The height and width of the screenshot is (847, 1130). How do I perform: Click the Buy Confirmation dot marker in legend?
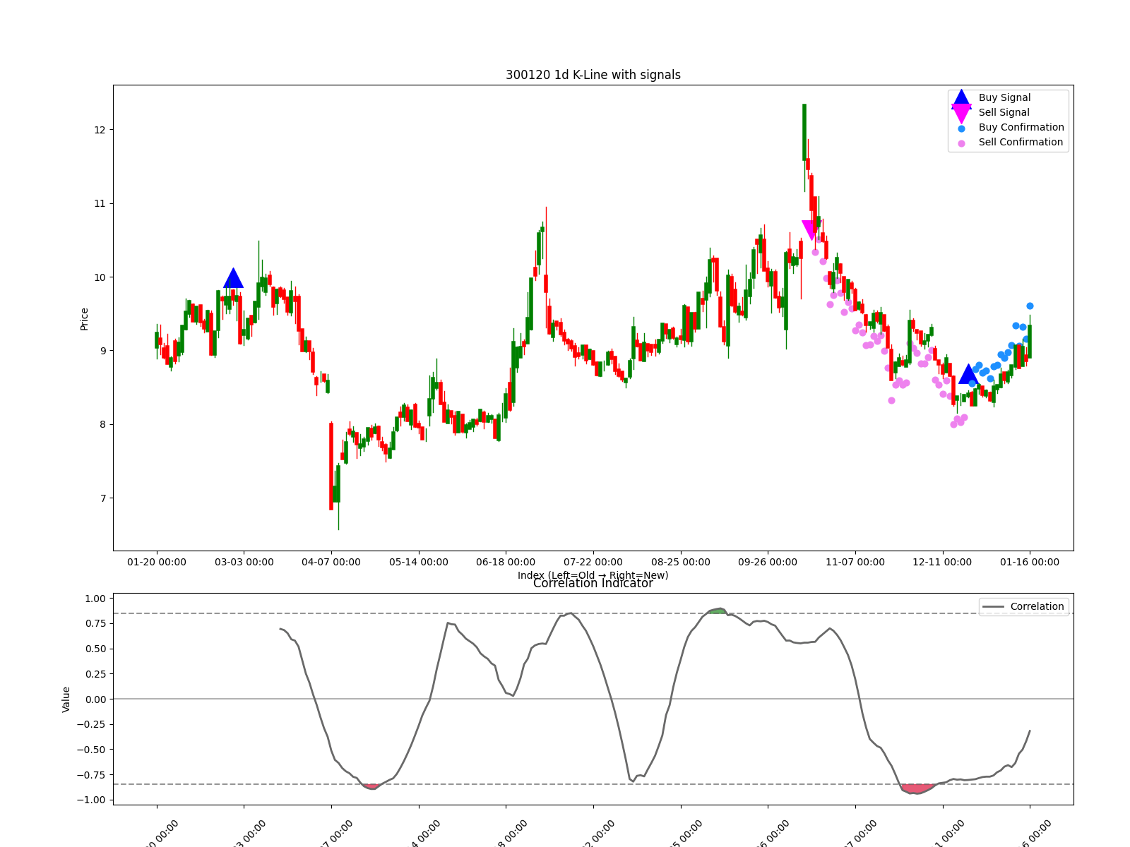point(961,127)
